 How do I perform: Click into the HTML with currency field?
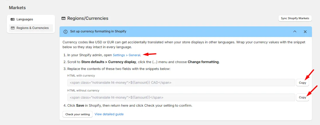tap(181, 83)
